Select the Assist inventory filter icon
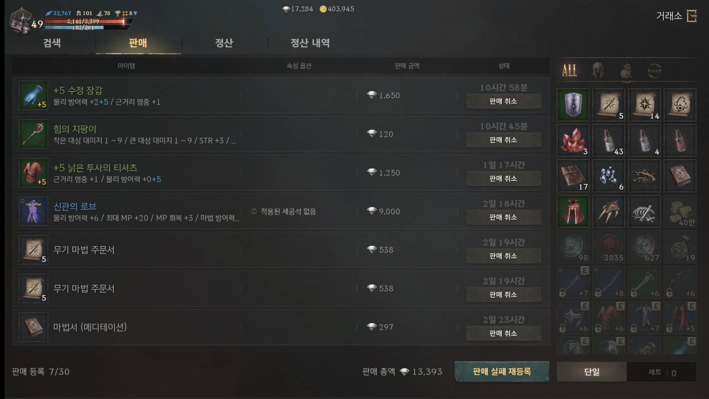Viewport: 709px width, 399px height. tap(654, 71)
